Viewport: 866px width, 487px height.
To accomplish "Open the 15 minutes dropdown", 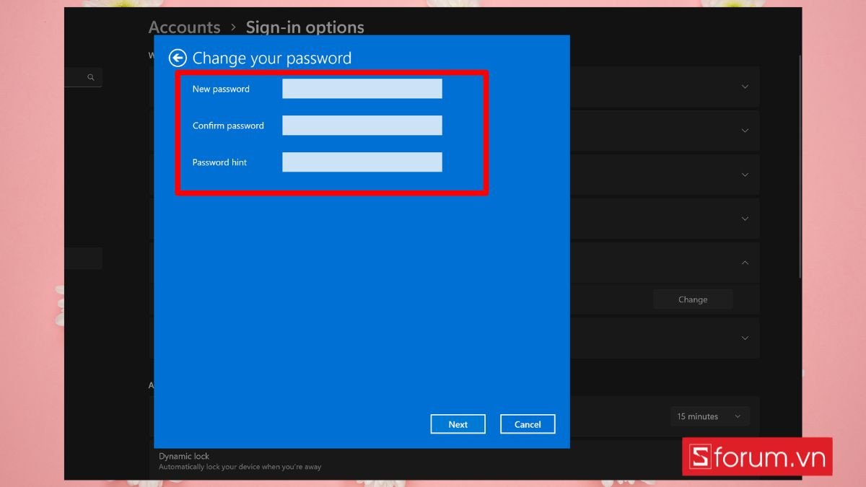I will tap(709, 416).
